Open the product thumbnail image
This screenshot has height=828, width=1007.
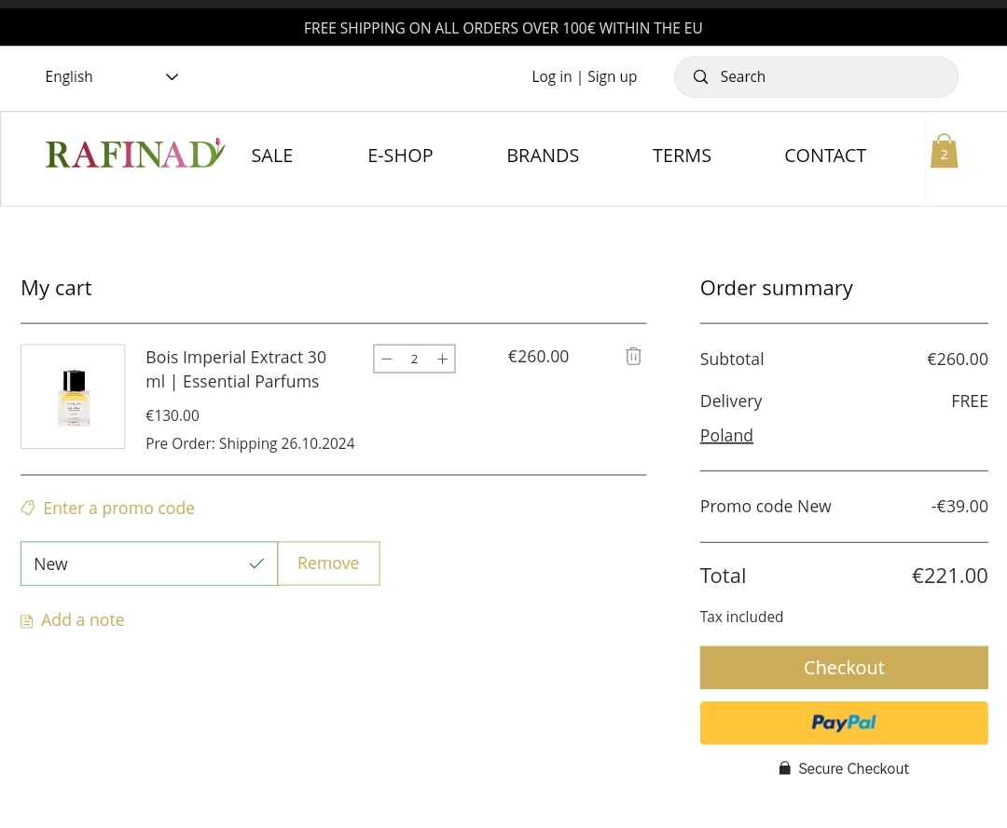pos(73,397)
